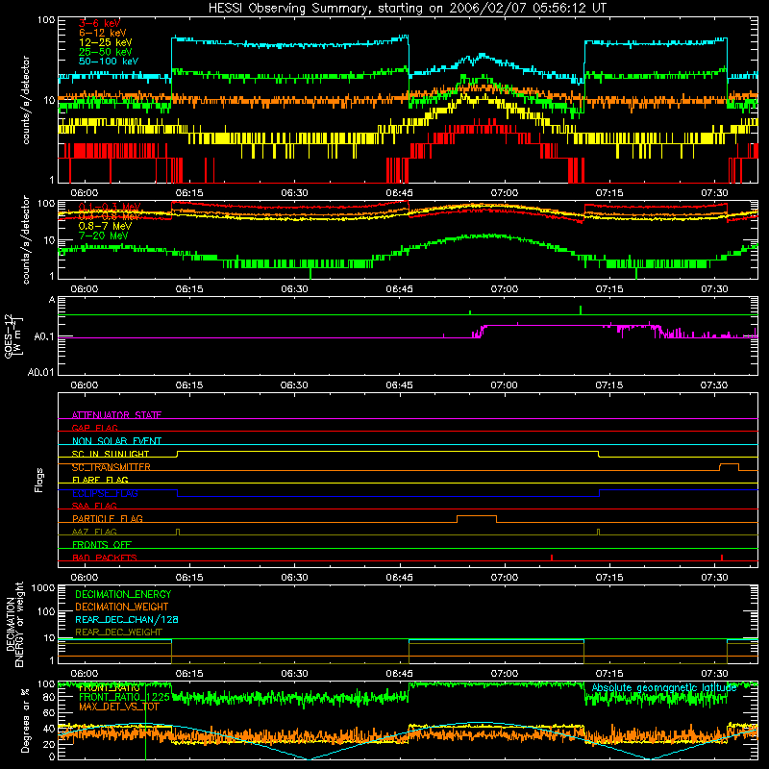Click the vertical Flags axis label
769x769 pixels.
[x=39, y=480]
